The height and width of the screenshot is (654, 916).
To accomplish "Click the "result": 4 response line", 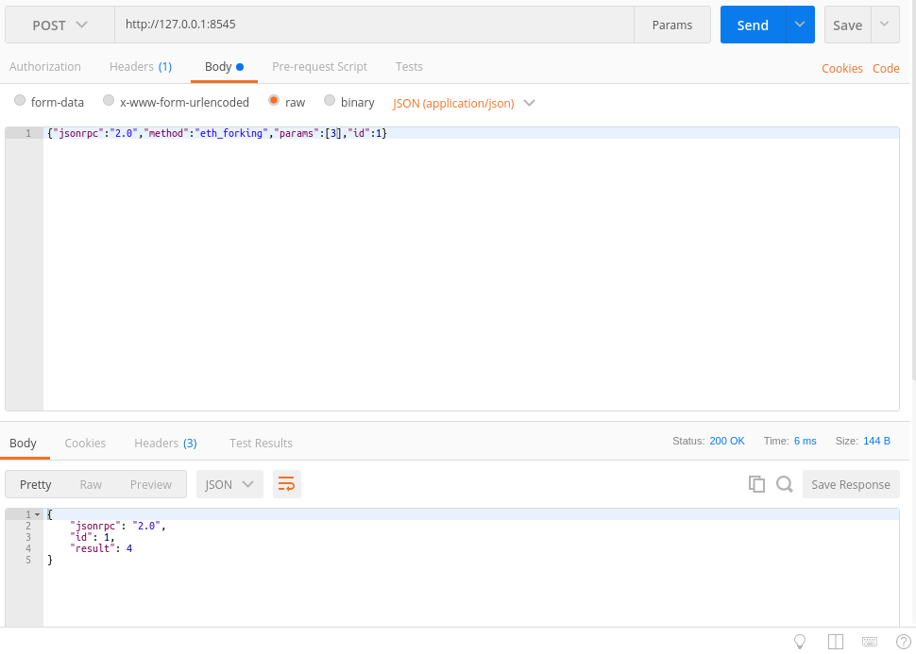I will pos(101,548).
